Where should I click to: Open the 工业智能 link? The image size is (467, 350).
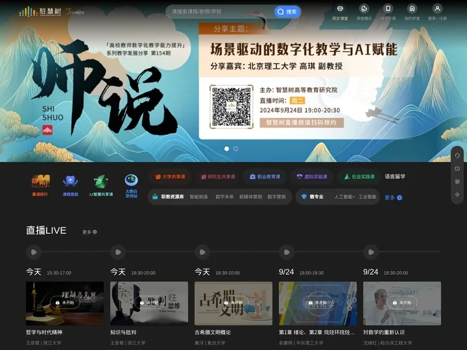tap(367, 197)
